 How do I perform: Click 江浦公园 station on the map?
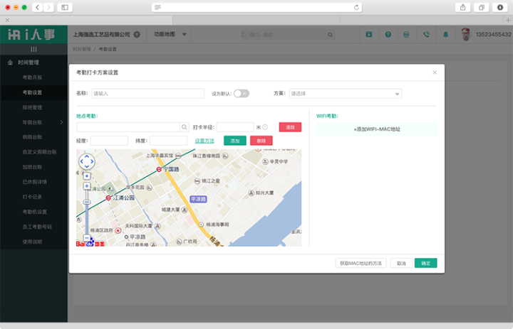(120, 198)
